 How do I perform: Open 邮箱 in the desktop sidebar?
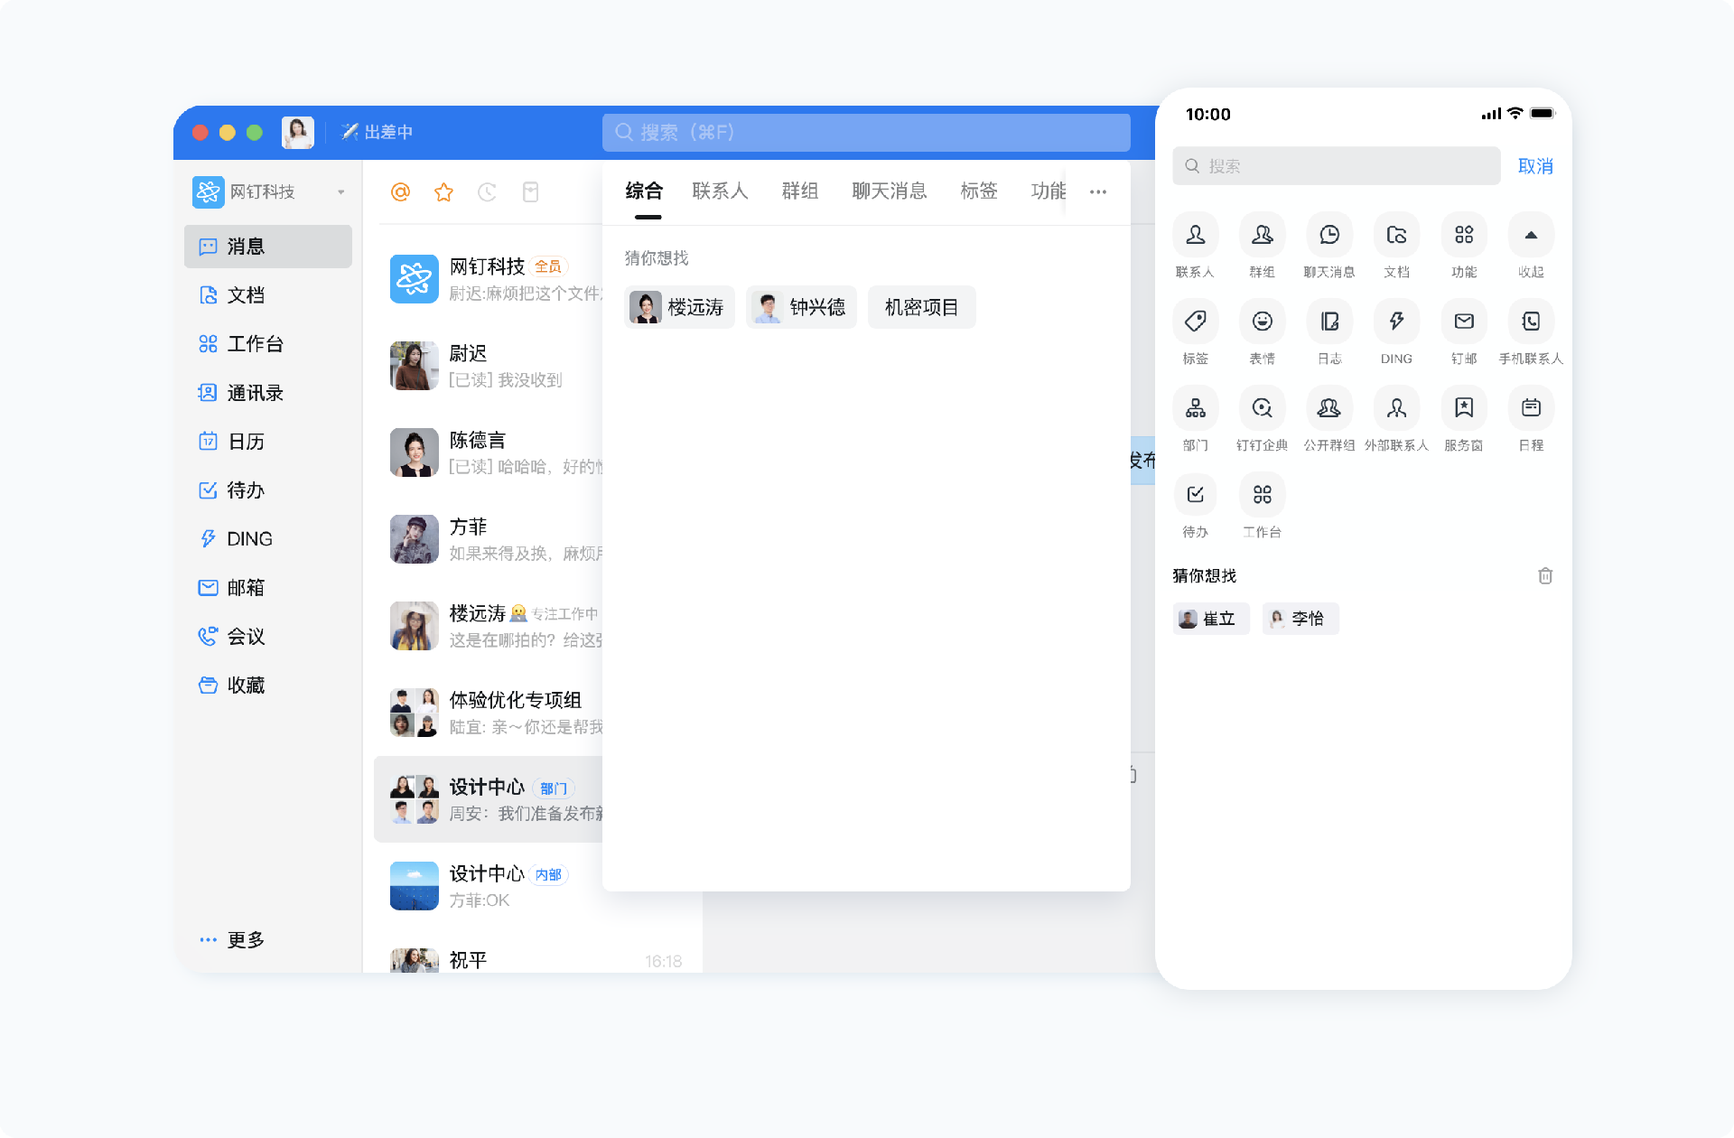(x=267, y=587)
